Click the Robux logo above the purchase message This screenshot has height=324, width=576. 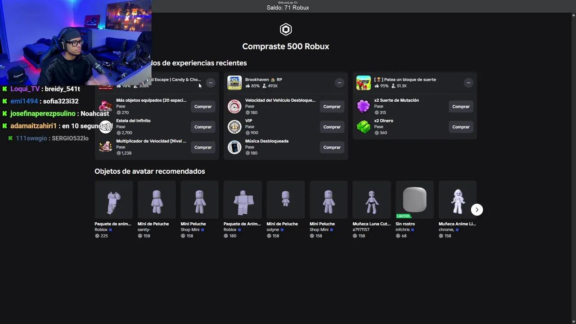click(x=286, y=29)
